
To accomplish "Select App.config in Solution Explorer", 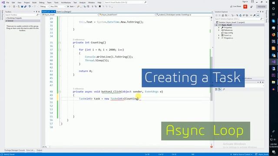I will [228, 33].
